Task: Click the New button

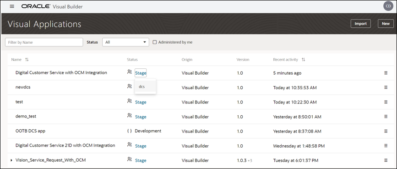Action: point(386,24)
